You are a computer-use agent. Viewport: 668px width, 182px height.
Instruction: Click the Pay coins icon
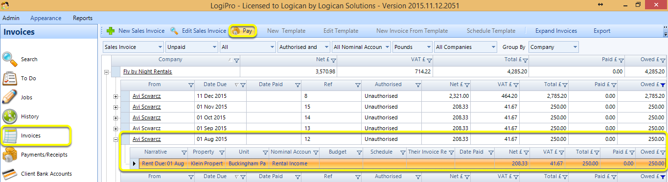pyautogui.click(x=236, y=31)
